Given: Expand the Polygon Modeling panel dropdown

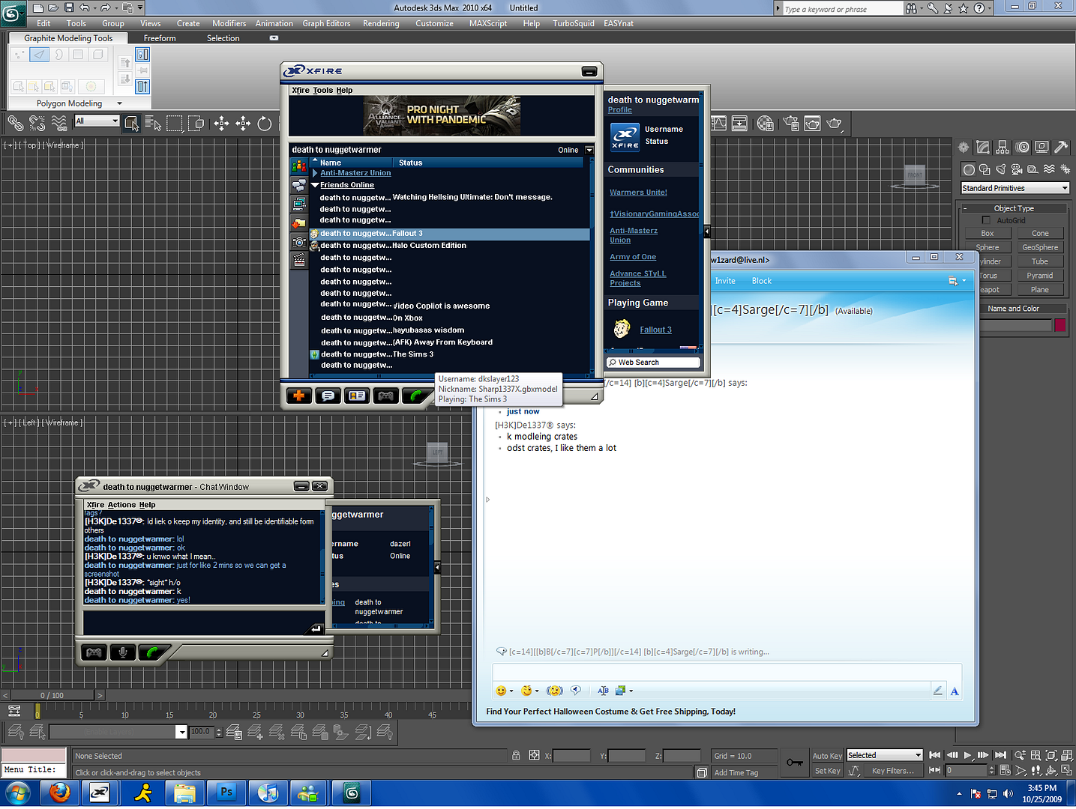Looking at the screenshot, I should (119, 103).
